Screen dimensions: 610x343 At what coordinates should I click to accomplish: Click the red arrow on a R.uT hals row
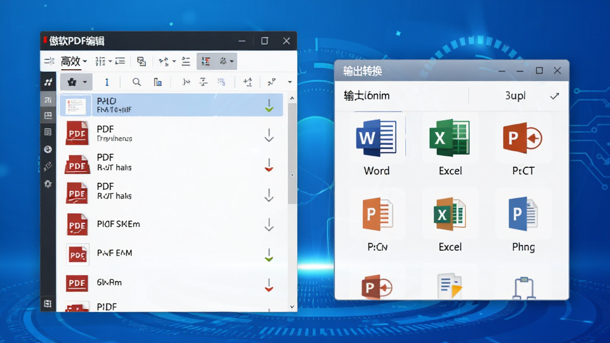(269, 164)
